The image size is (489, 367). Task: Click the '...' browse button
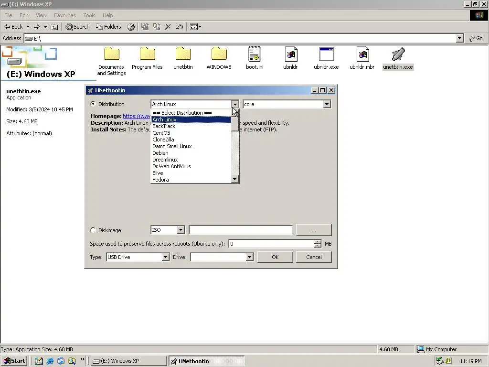[x=314, y=230]
